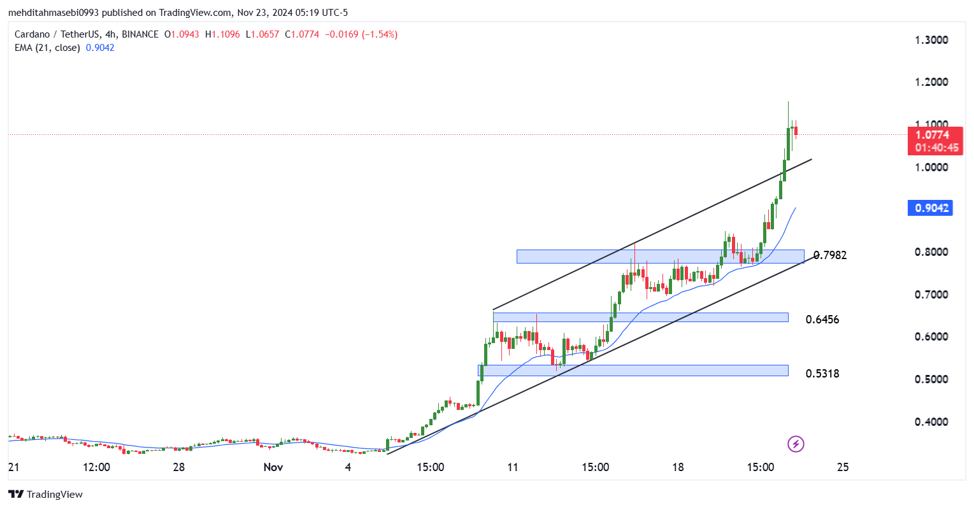Click the TradingView logo at bottom
974x508 pixels.
coord(45,495)
